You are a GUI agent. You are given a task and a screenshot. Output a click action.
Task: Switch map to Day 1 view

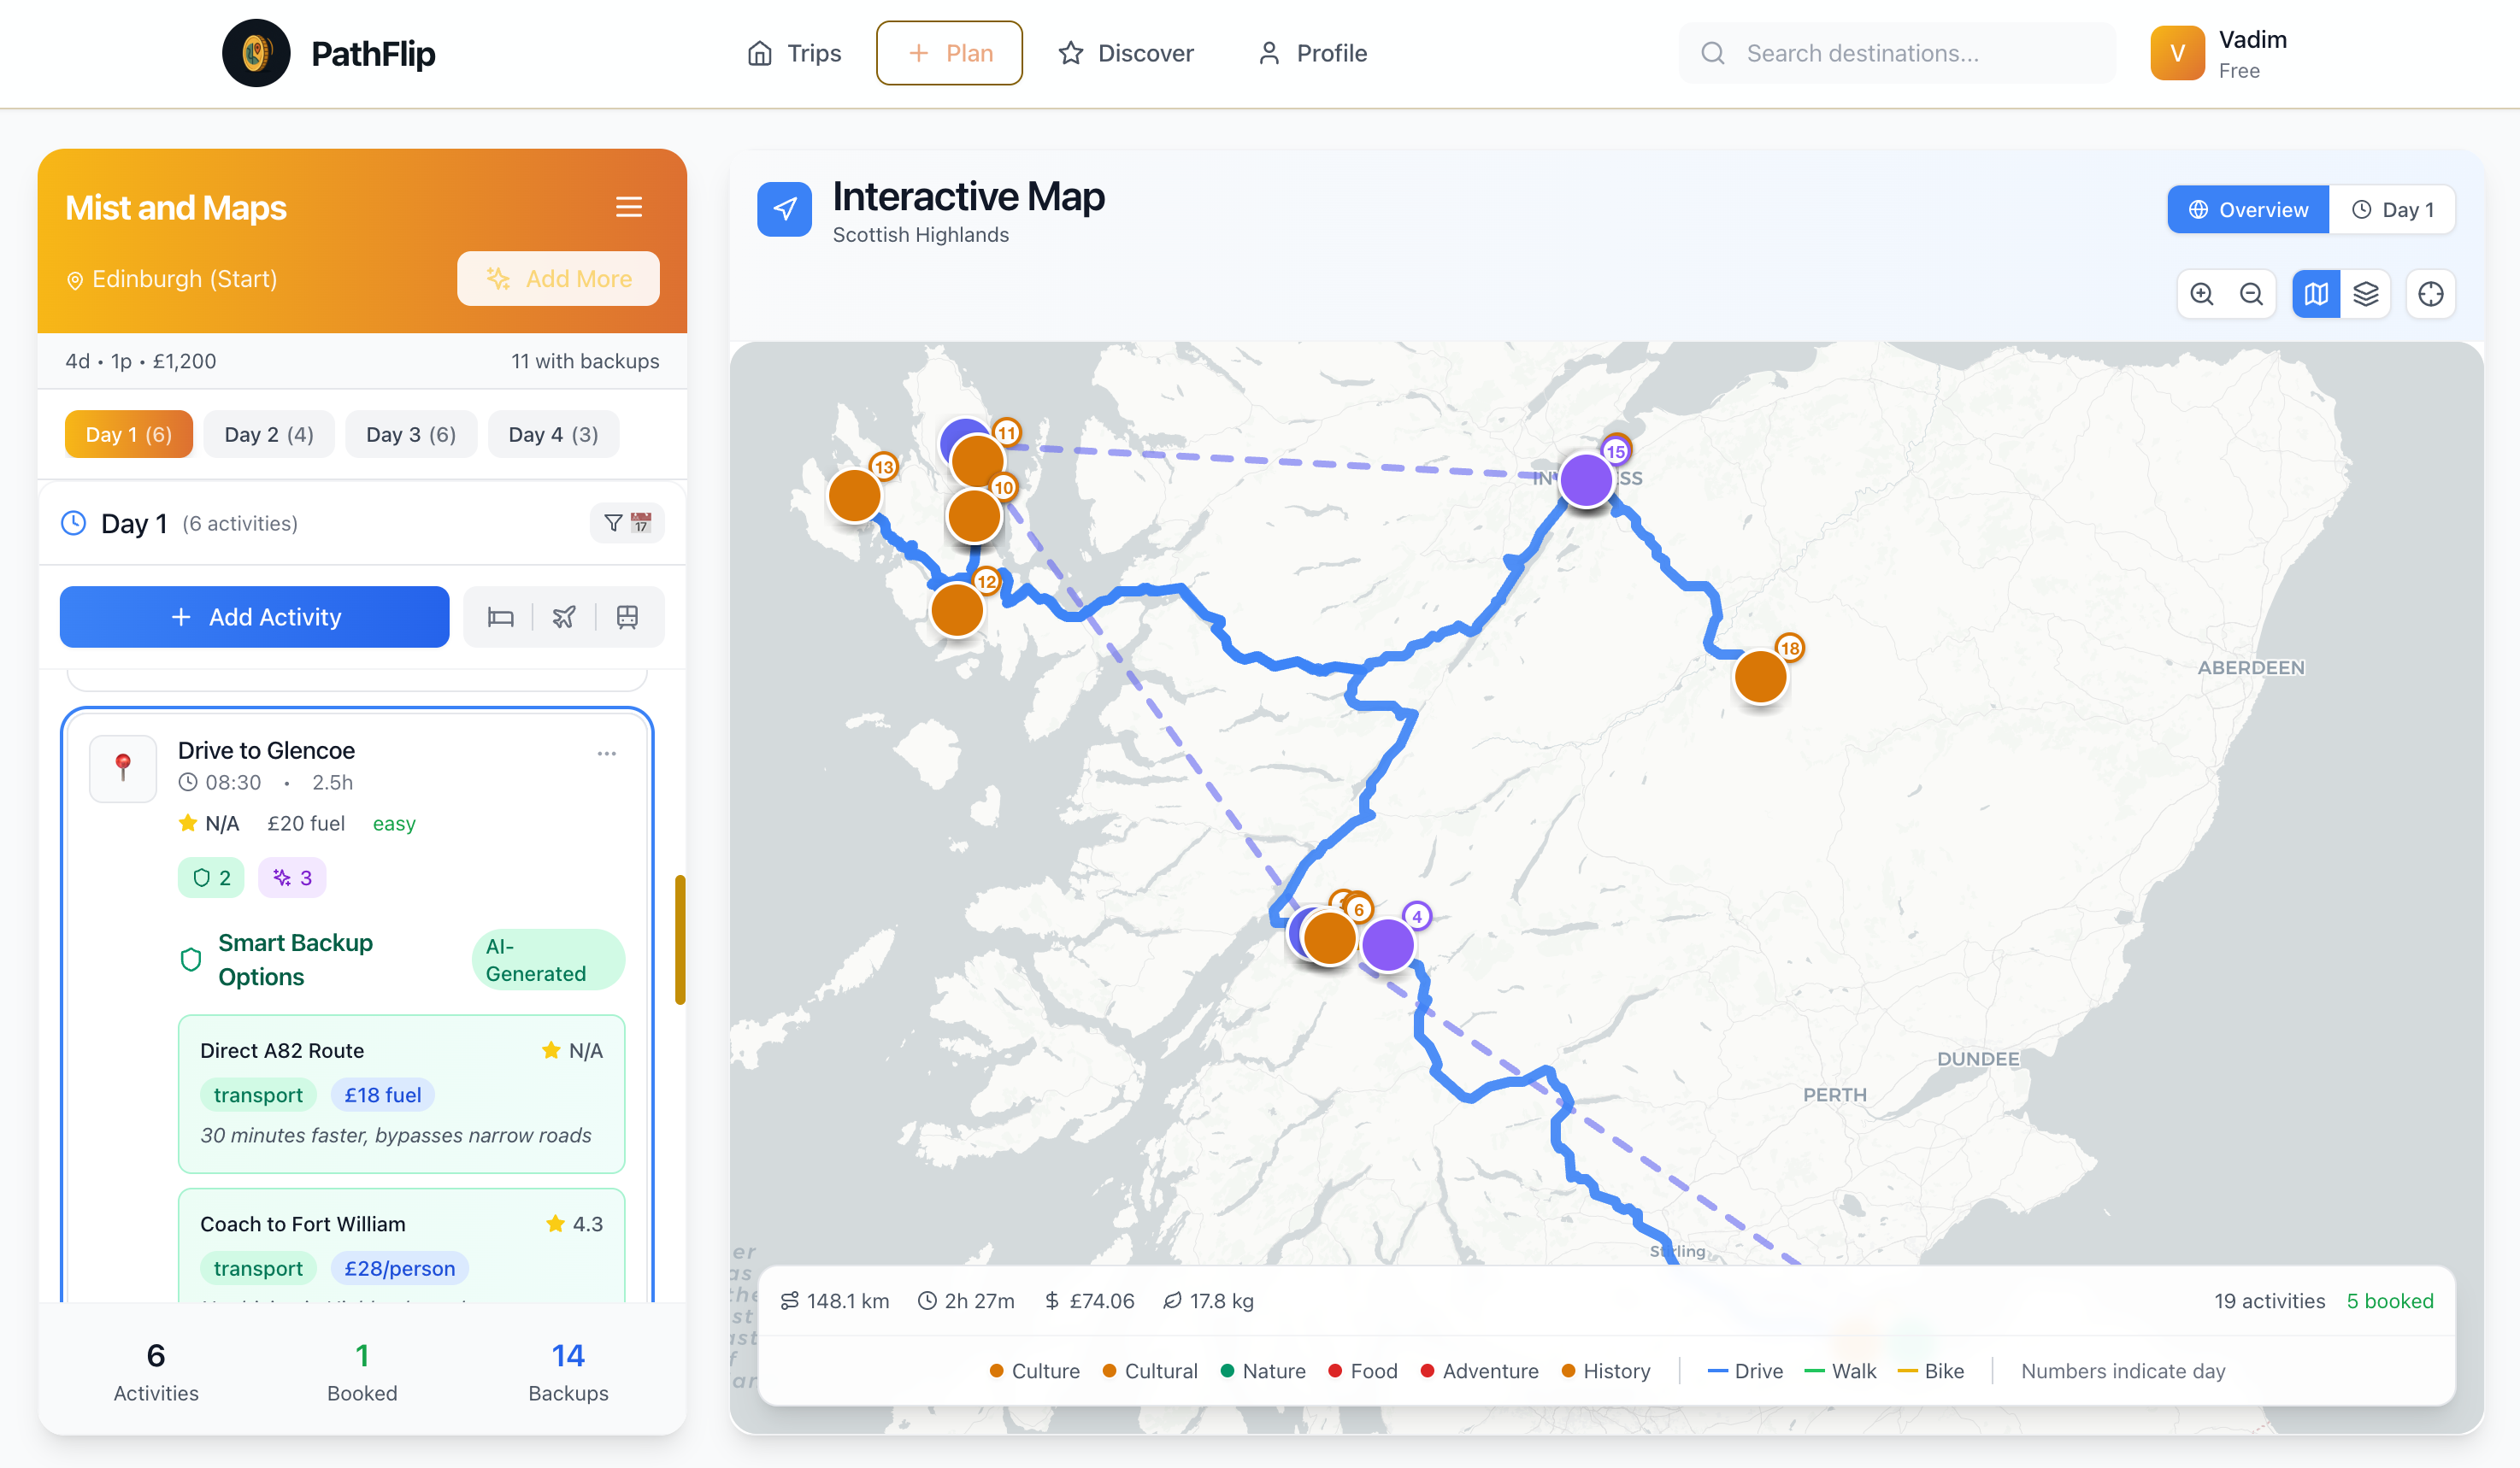click(2392, 210)
